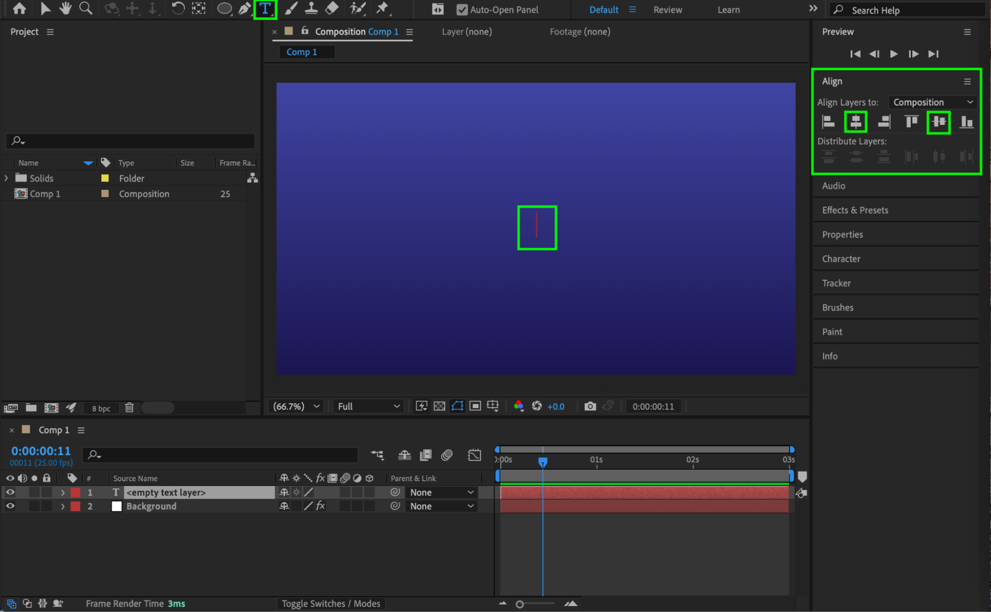Play the composition preview
991x612 pixels.
893,54
